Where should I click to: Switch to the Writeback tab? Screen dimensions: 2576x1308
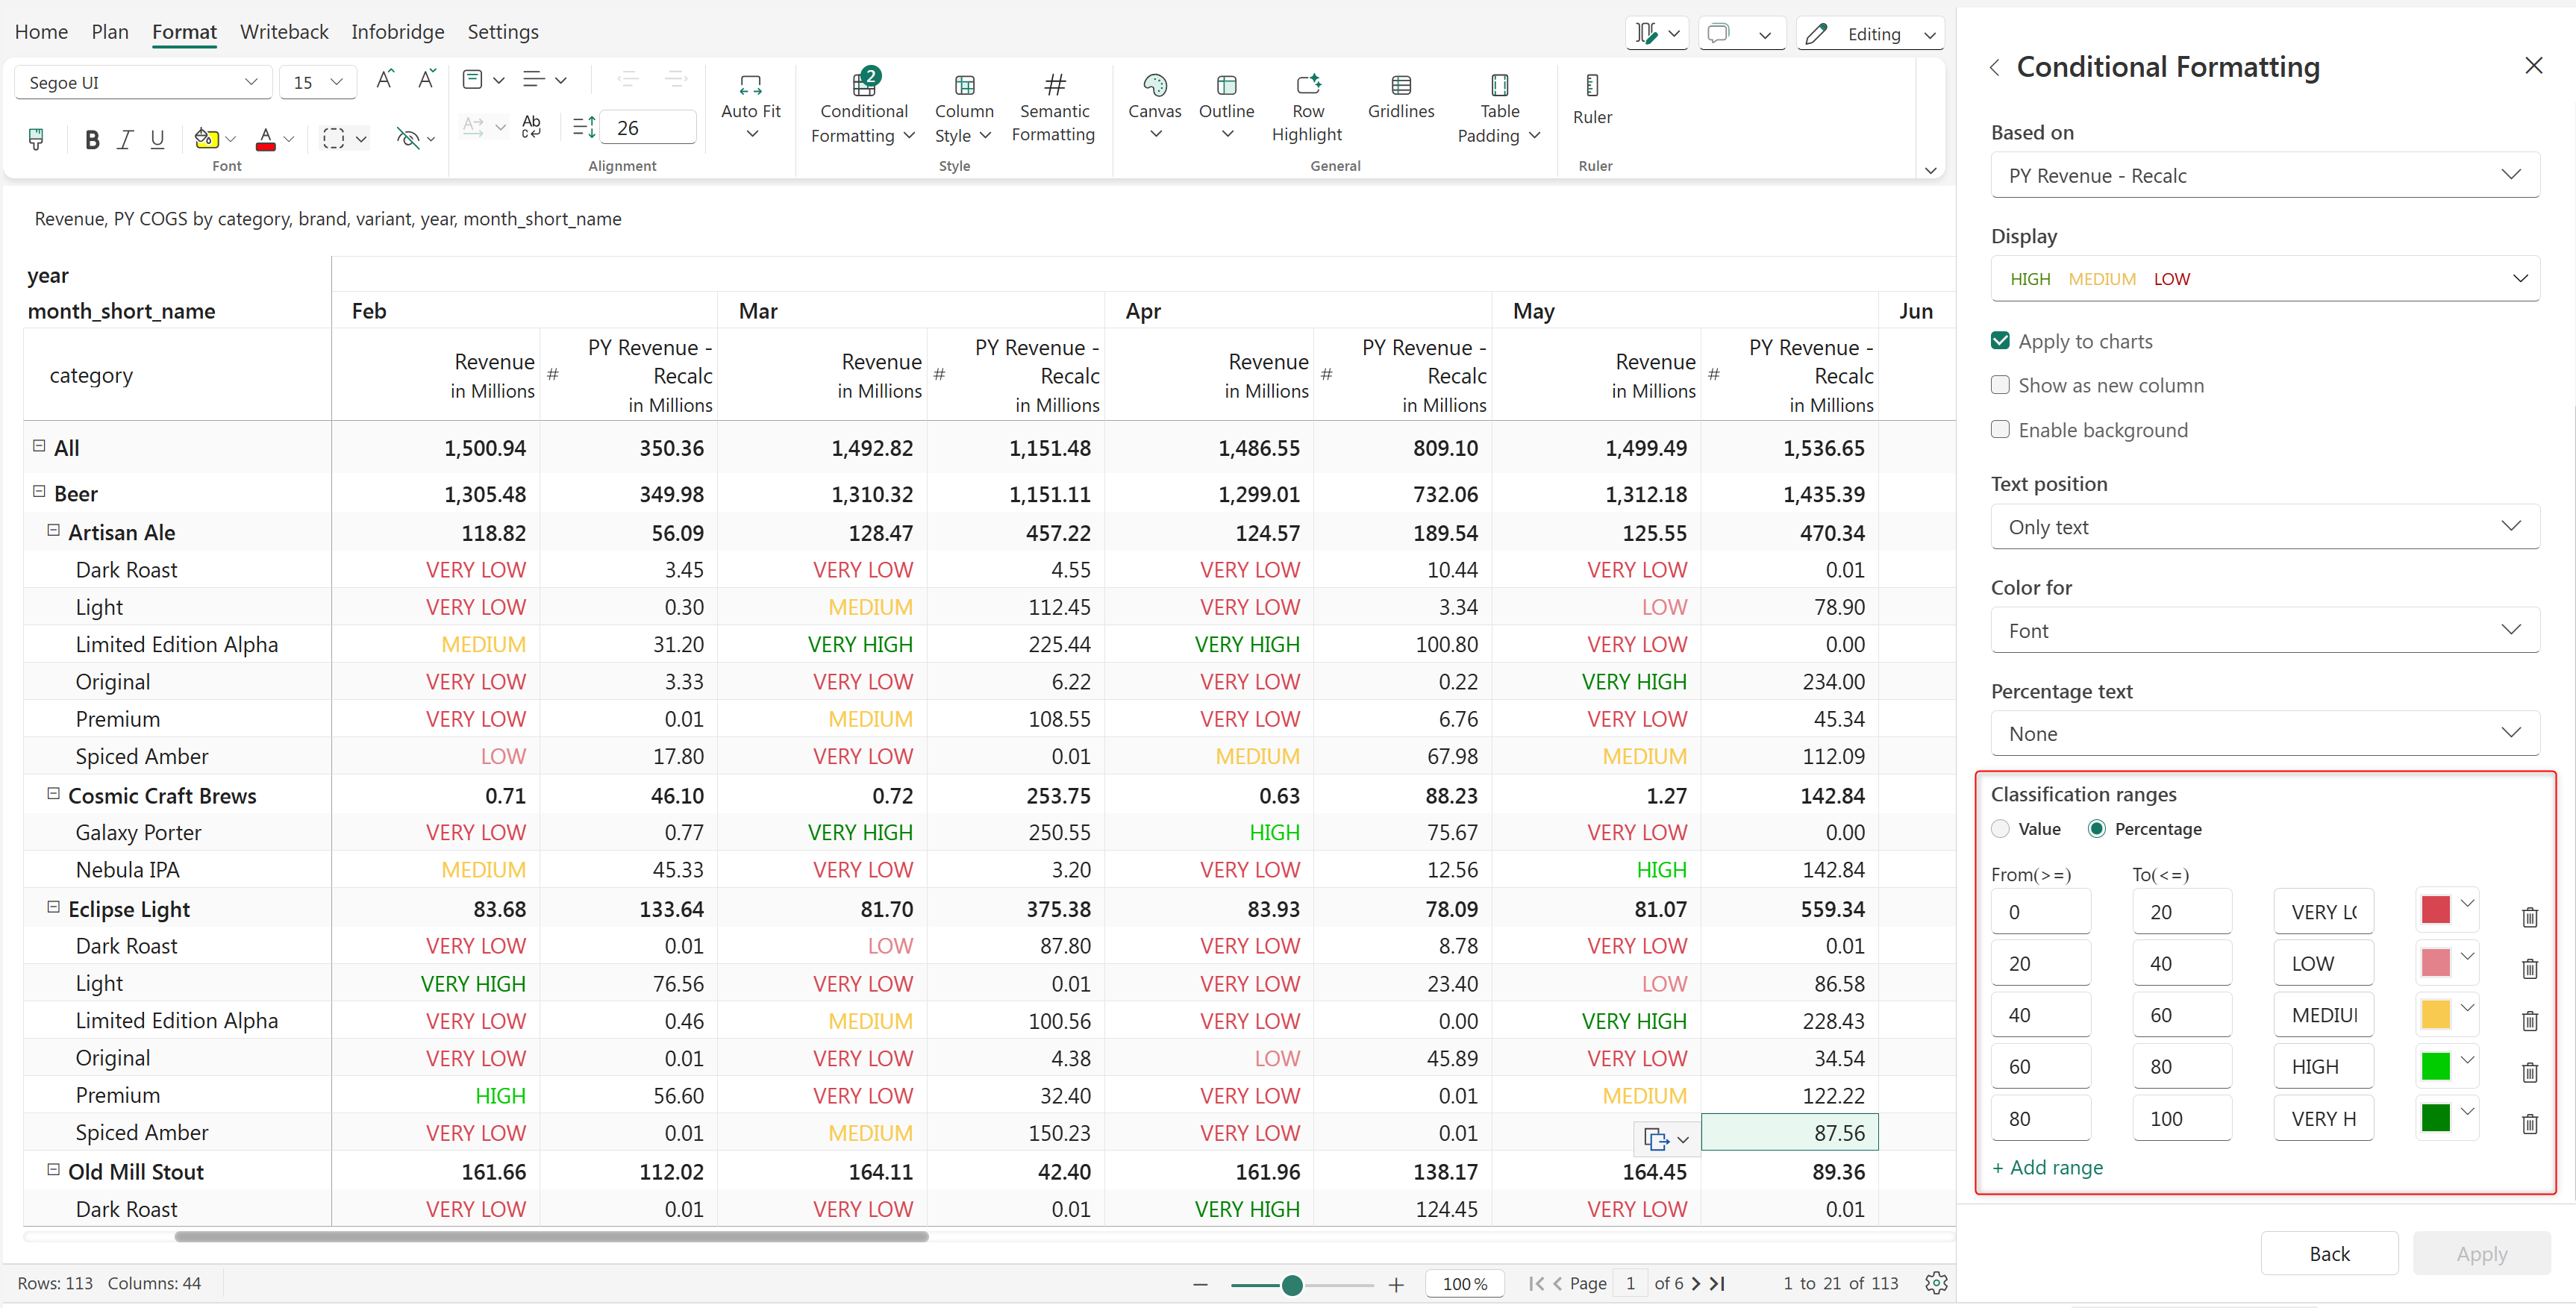(x=284, y=32)
